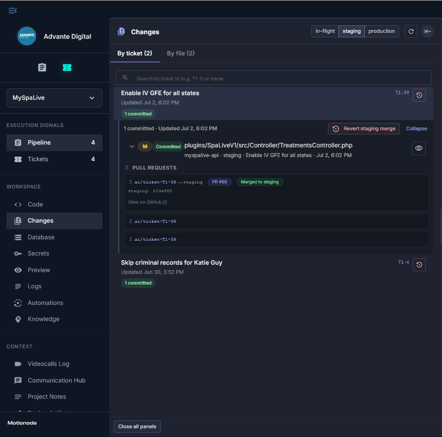Open Tickets in the sidebar

coord(54,159)
